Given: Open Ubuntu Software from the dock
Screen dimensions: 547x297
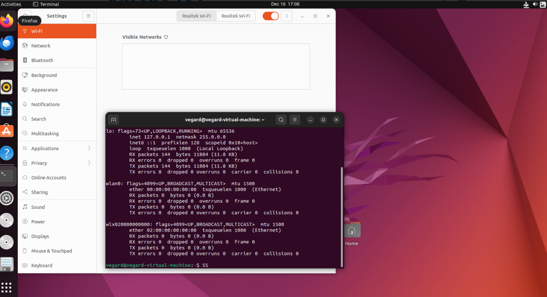Looking at the screenshot, I should point(7,131).
